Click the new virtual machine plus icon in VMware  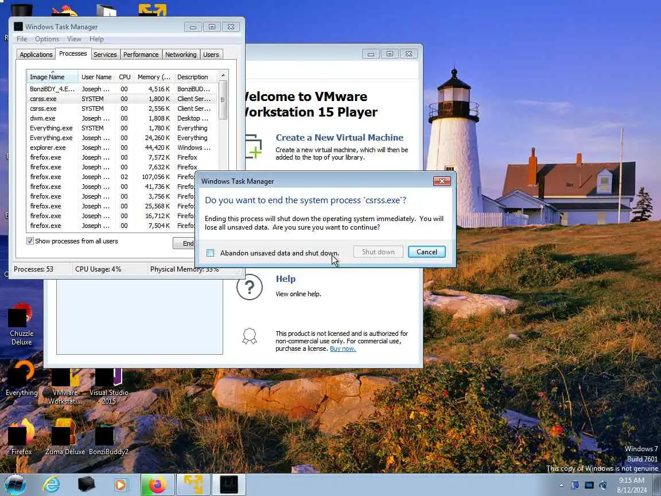coord(254,147)
